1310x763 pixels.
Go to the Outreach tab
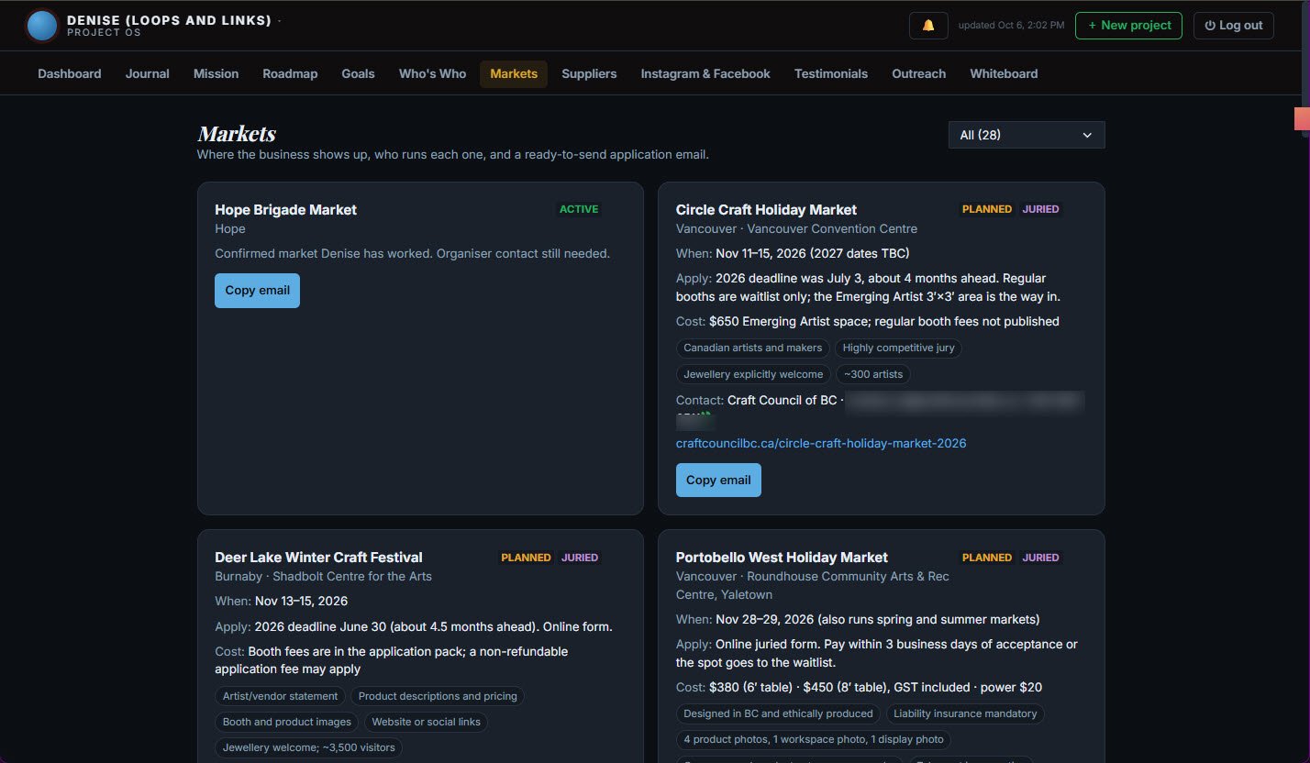[918, 73]
